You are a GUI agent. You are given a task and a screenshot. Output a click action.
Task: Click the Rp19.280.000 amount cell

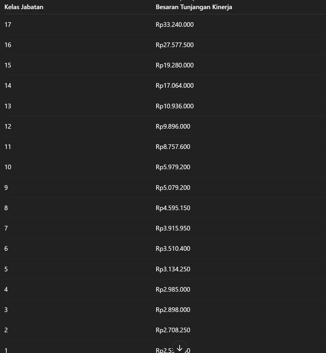coord(175,65)
